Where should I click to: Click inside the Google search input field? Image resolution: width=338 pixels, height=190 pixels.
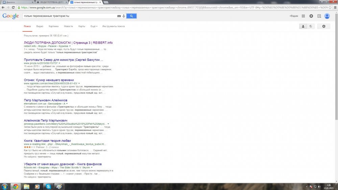[69, 16]
